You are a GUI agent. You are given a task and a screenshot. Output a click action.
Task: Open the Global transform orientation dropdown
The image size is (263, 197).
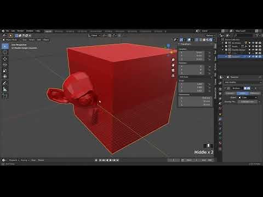tap(94, 36)
